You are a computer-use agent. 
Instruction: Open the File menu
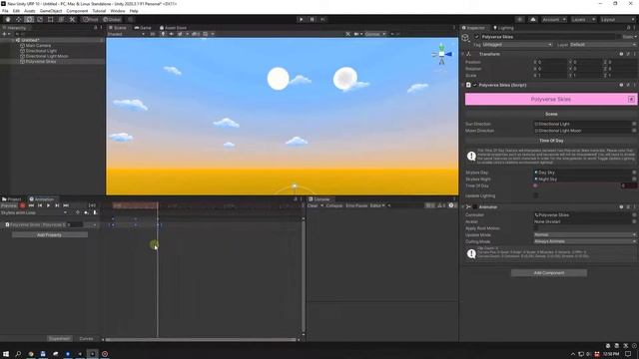5,11
